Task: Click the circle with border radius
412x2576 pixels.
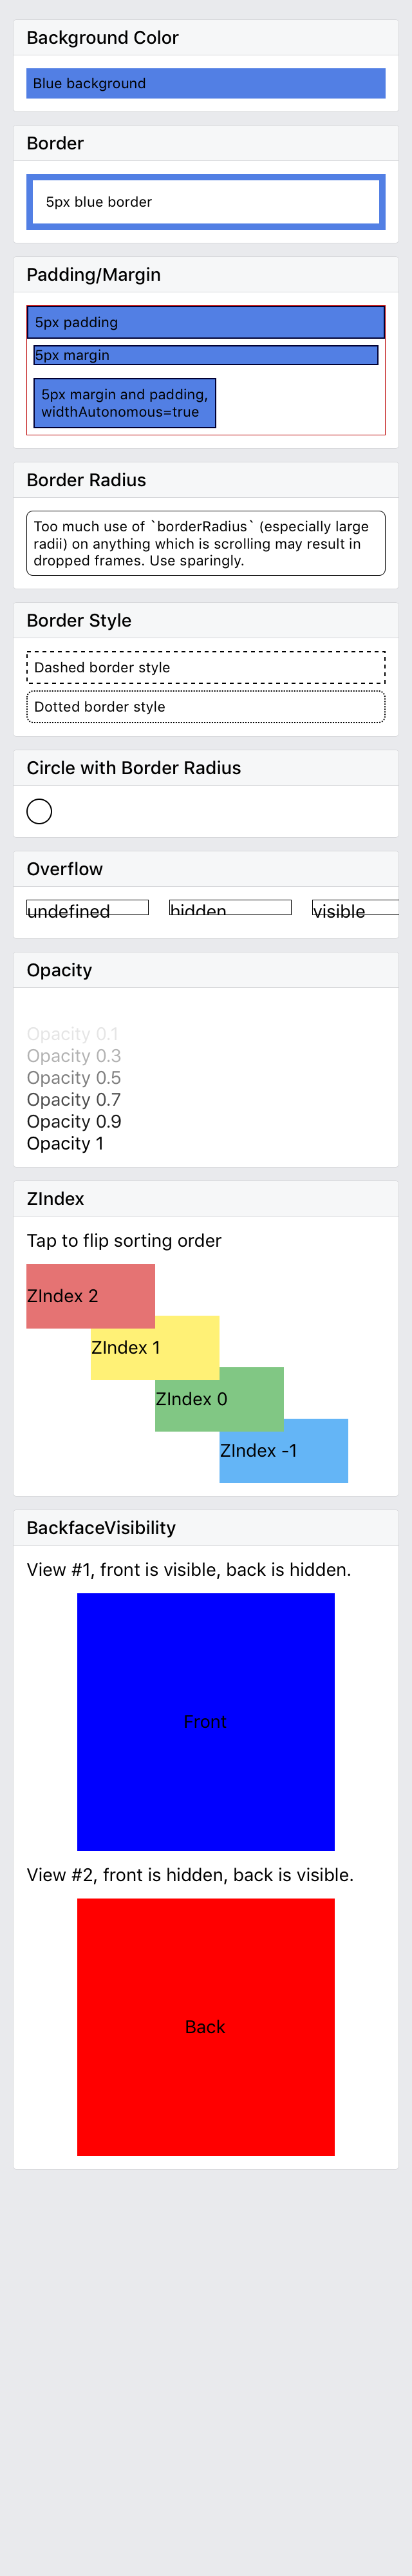Action: coord(39,811)
